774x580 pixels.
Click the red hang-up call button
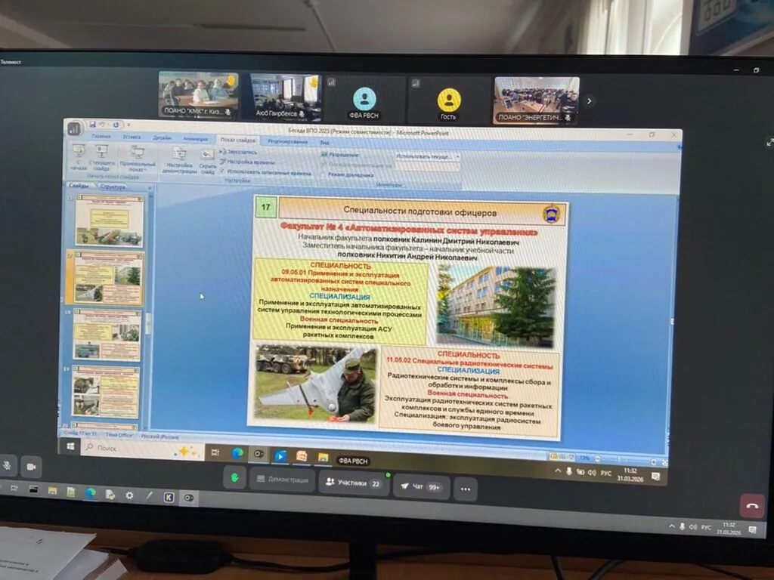point(751,505)
